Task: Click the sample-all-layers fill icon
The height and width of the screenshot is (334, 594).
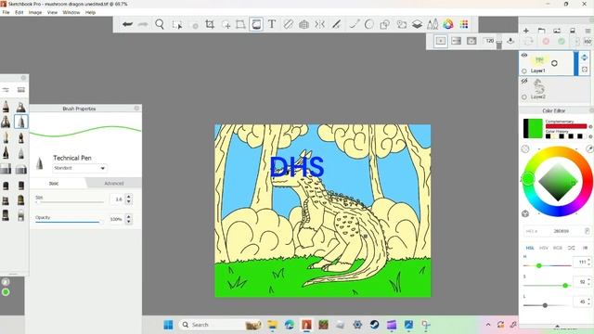Action: (x=510, y=41)
